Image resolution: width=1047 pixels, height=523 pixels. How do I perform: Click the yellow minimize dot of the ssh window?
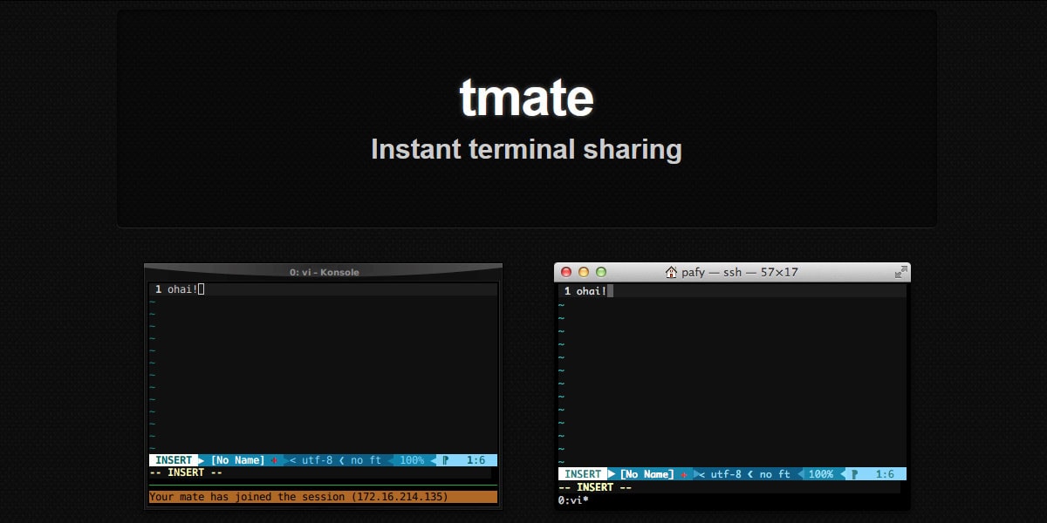584,272
